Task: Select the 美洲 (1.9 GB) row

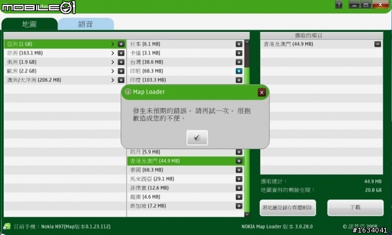Action: (x=65, y=62)
